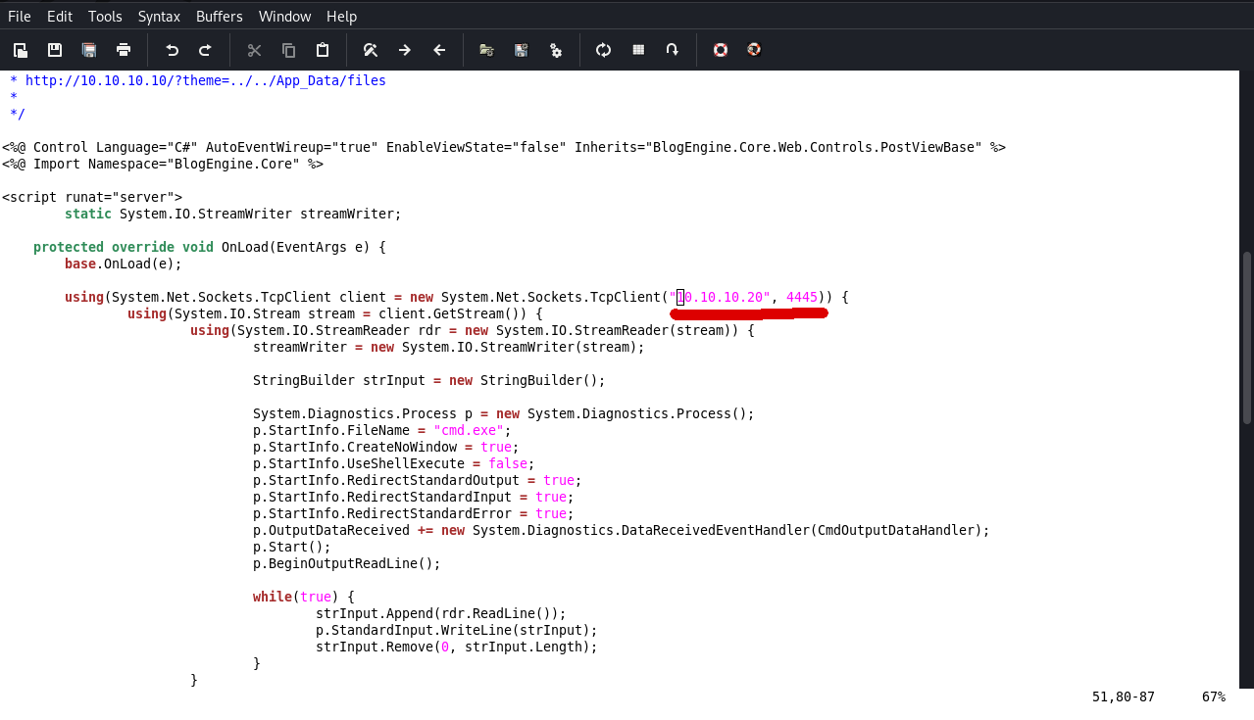
Task: Click the p.OutputDataReceived event handler line
Action: [622, 530]
